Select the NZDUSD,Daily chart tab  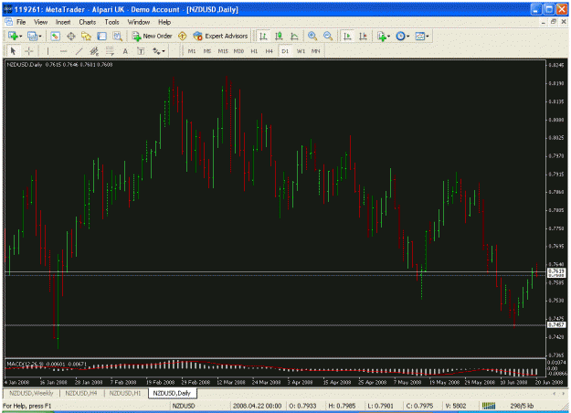[x=172, y=393]
